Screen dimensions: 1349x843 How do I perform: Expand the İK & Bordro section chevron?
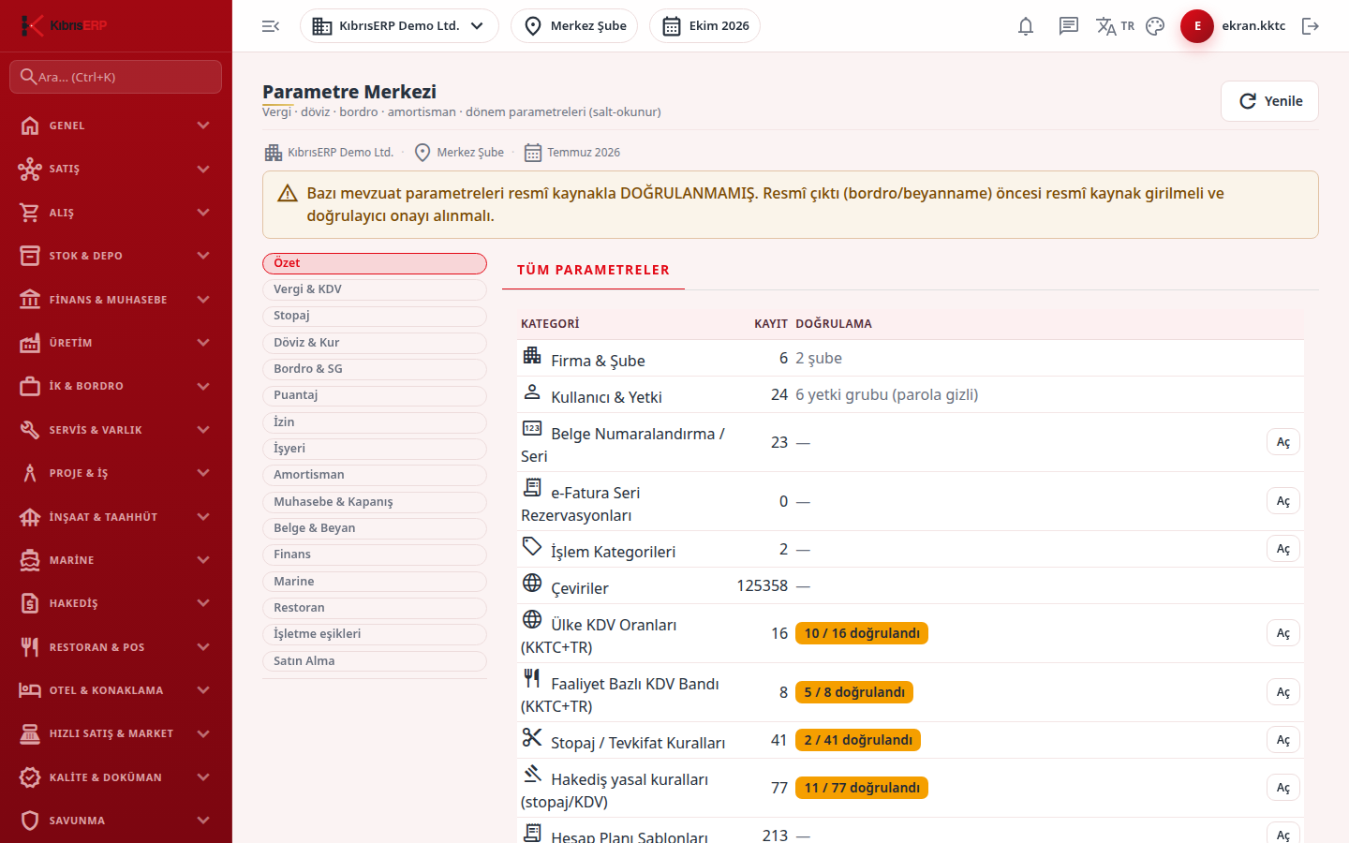tap(203, 386)
